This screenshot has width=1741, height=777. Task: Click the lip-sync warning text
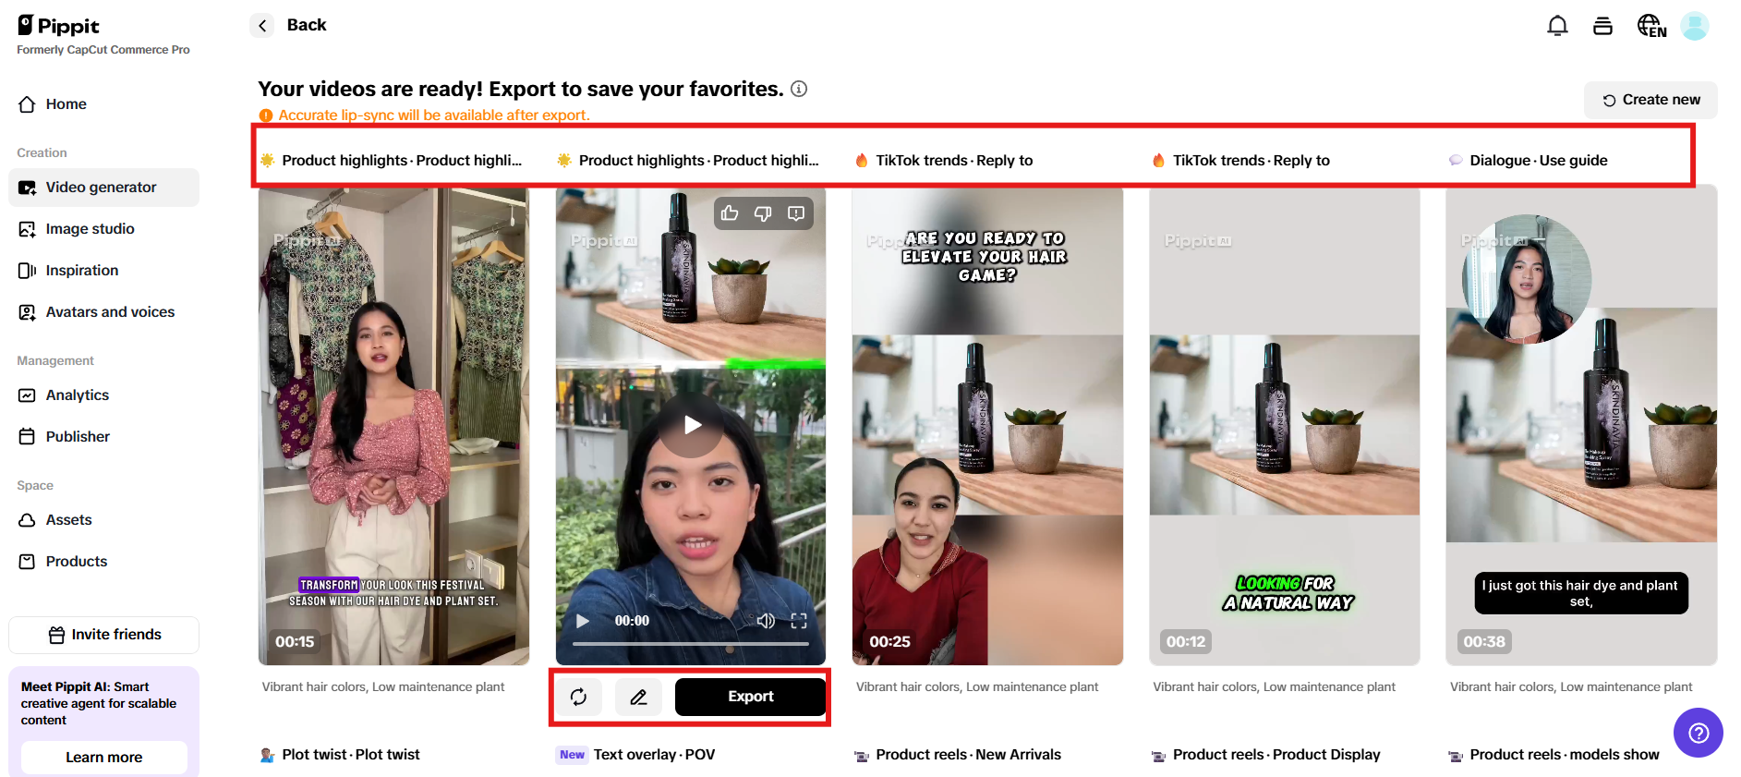(434, 115)
